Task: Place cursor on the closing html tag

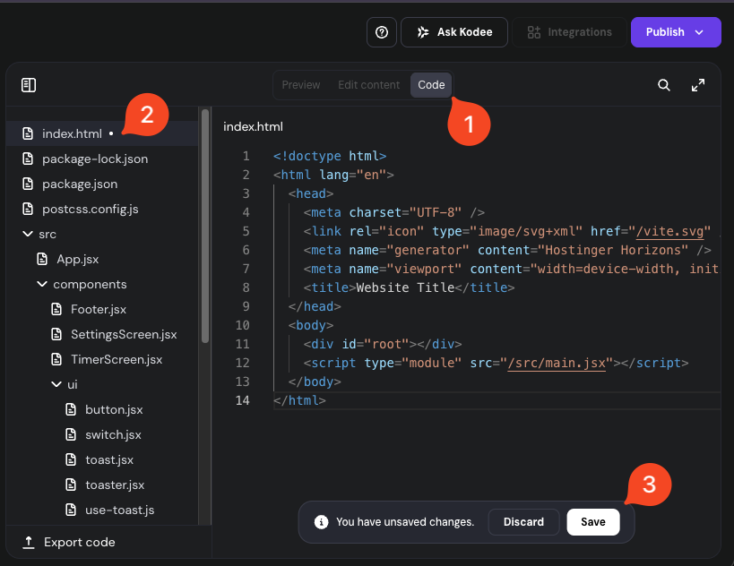Action: (x=299, y=400)
